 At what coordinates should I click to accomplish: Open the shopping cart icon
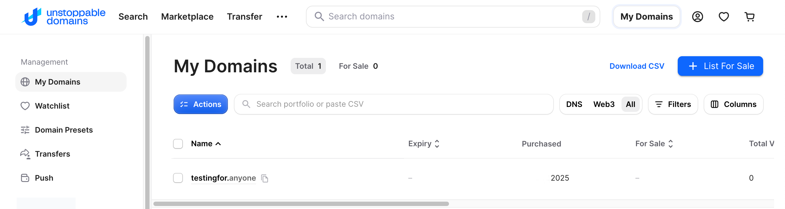pos(749,16)
